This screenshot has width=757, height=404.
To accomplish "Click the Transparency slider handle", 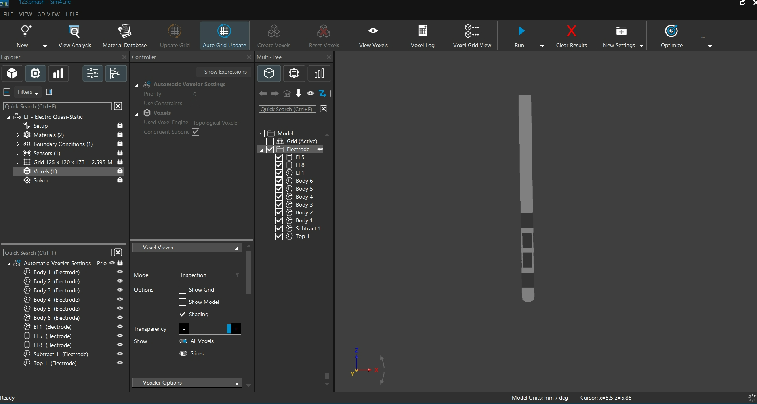I will tap(229, 329).
